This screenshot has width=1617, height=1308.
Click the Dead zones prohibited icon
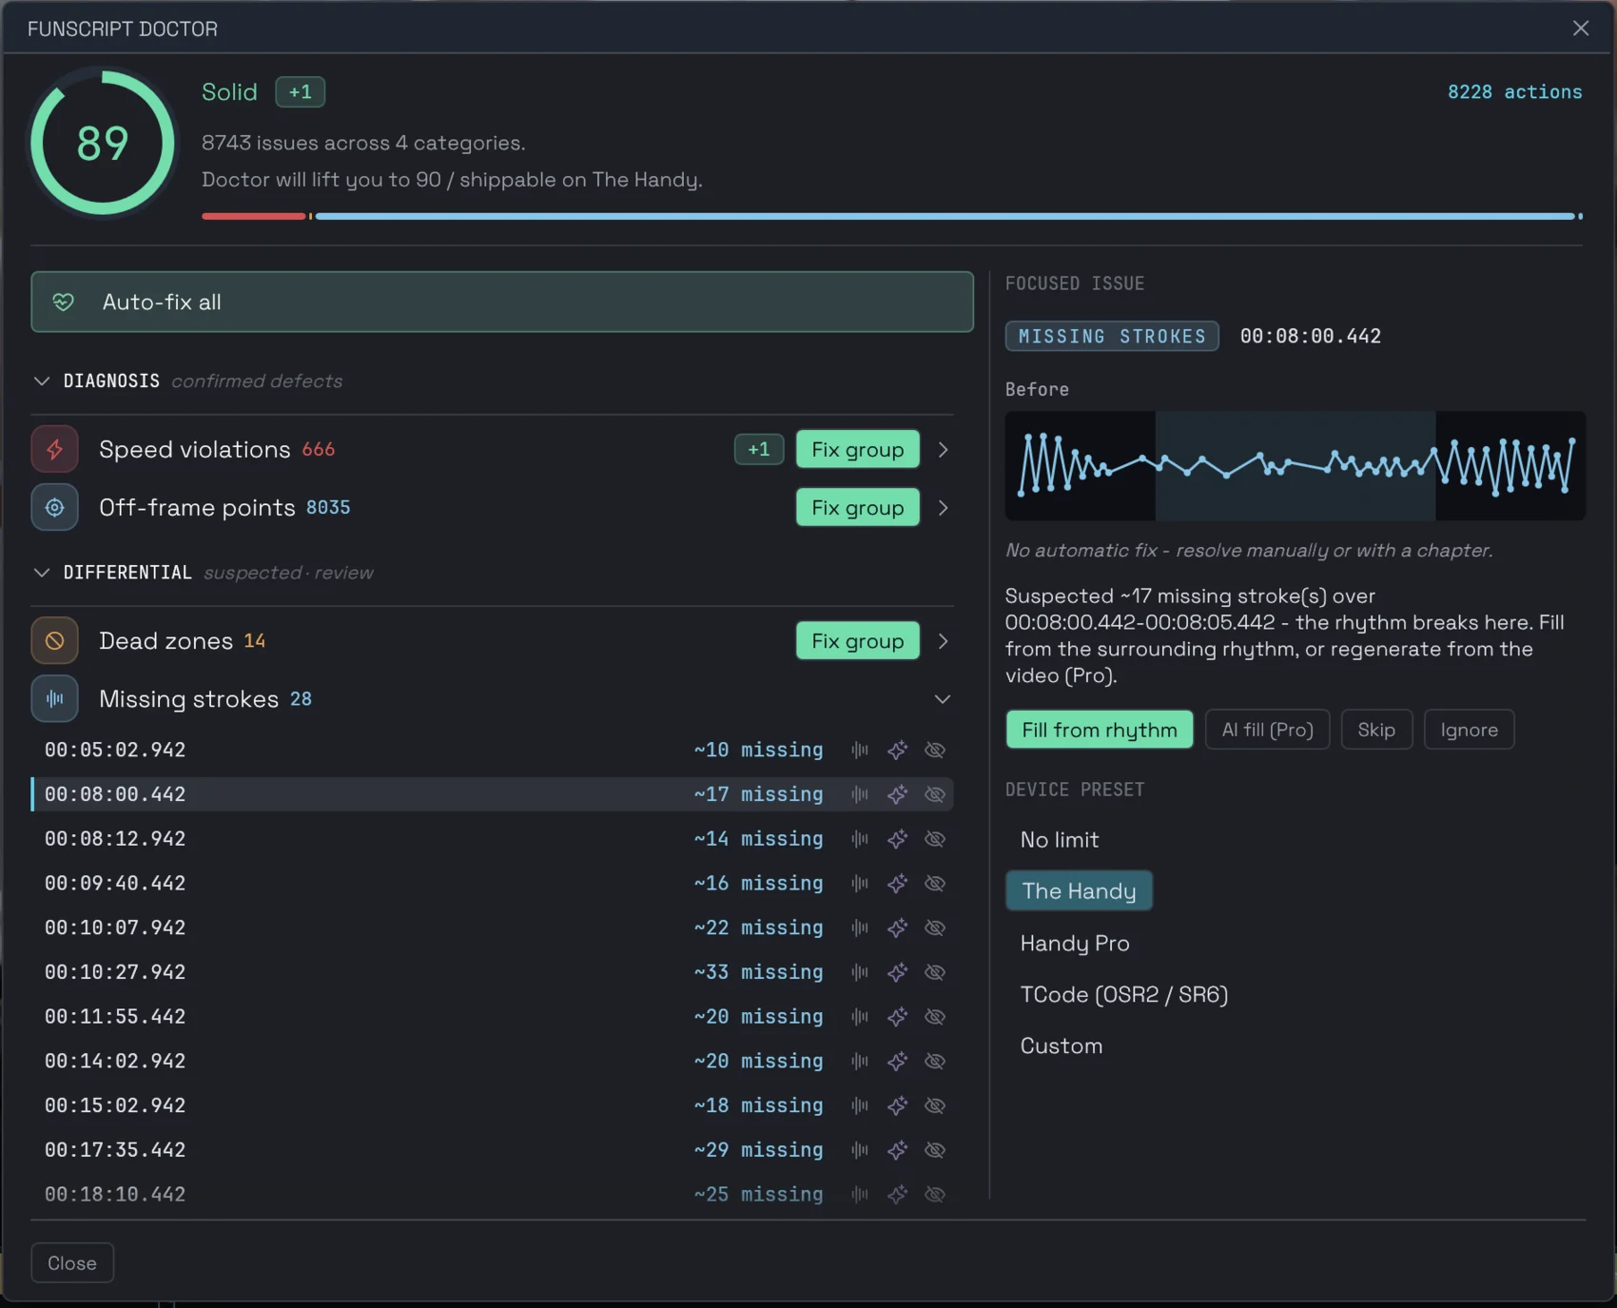54,641
